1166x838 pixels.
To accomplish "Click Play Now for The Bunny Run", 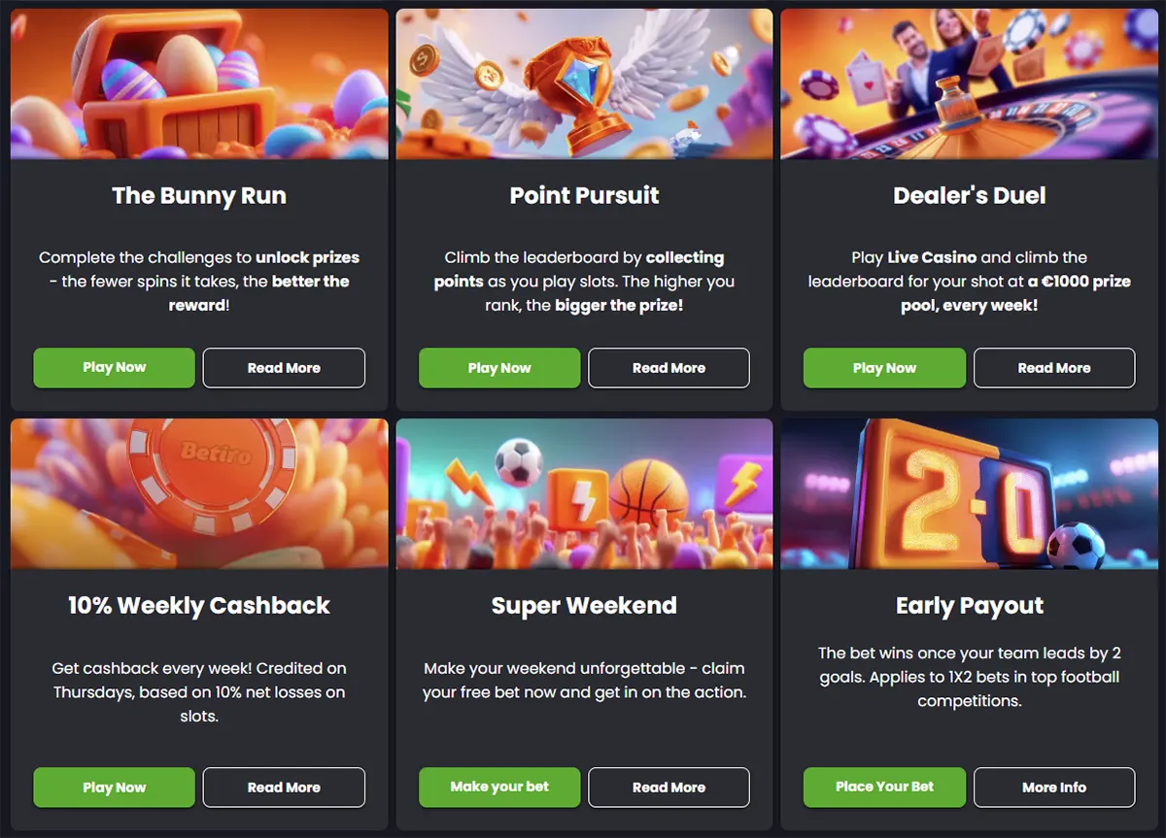I will tap(114, 368).
